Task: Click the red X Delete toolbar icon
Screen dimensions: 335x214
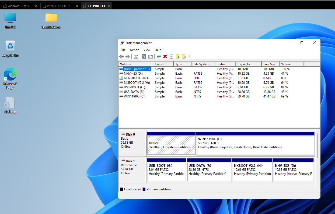Action: 165,56
